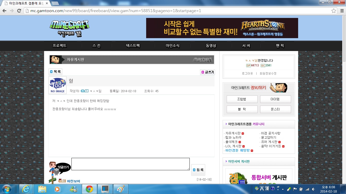This screenshot has width=346, height=194.
Task: Submit comment with 등록 button
Action: [198, 170]
